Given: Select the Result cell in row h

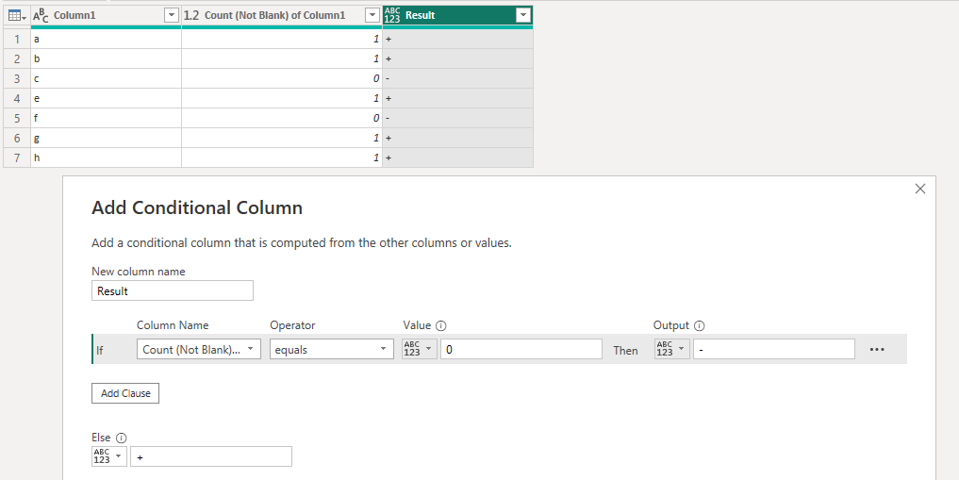Looking at the screenshot, I should coord(457,157).
